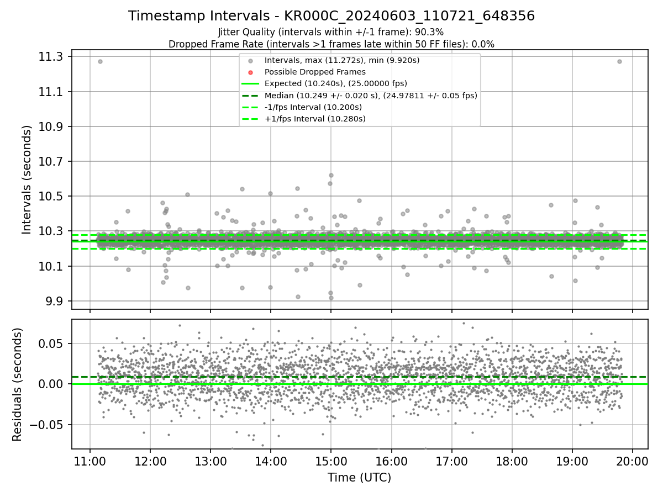Click the "Intervals (seconds)" y-axis label
The width and height of the screenshot is (663, 497).
point(27,179)
